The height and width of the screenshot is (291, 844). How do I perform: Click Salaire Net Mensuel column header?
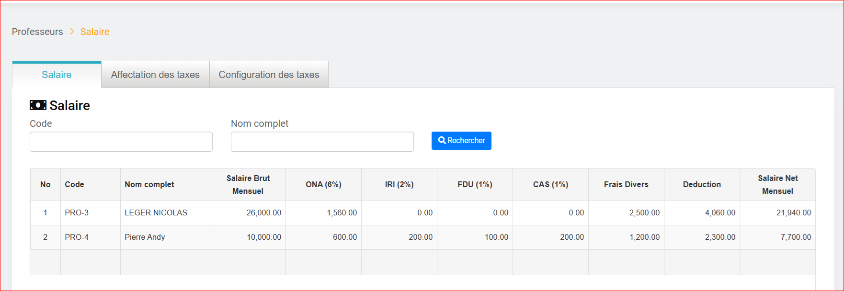click(x=777, y=185)
